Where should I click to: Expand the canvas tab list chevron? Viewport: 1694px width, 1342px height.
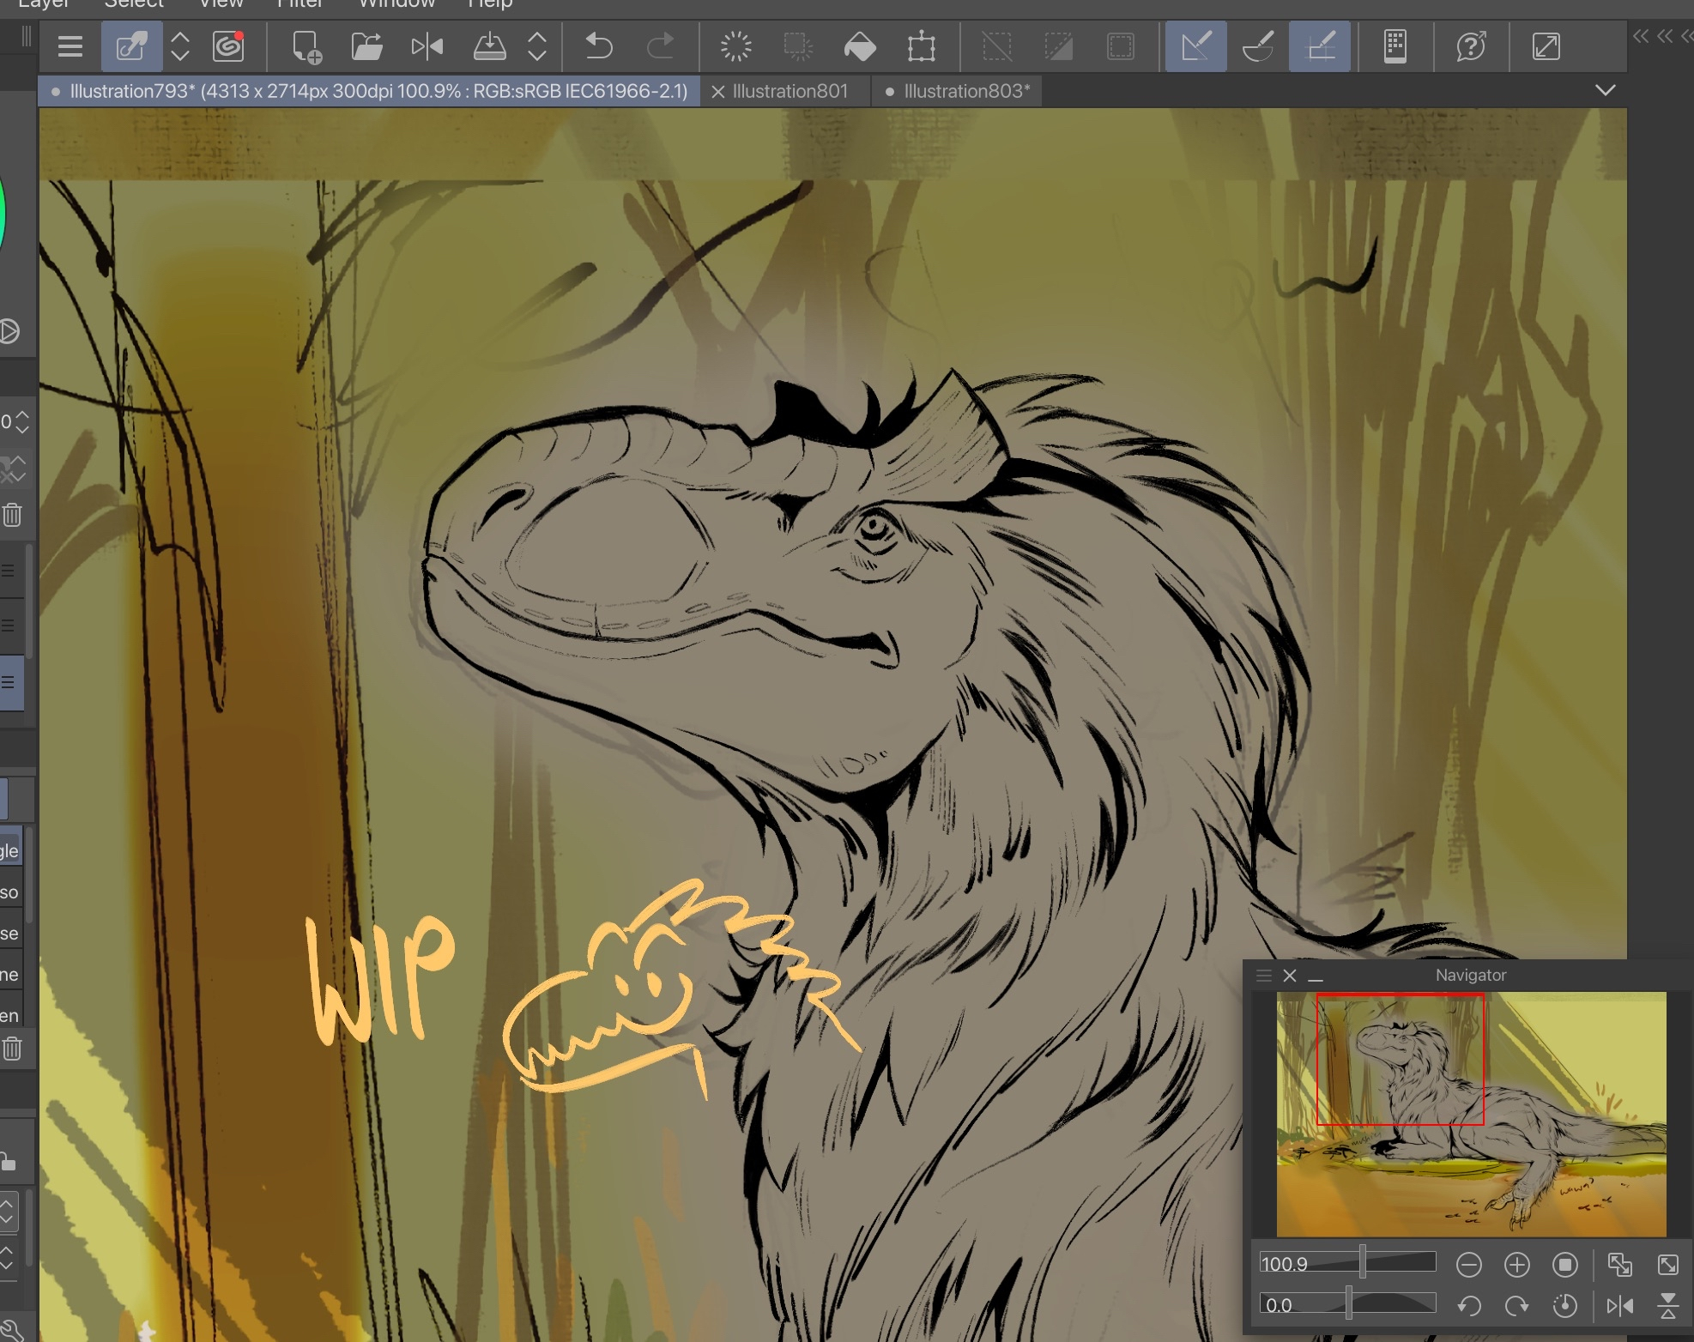(1605, 91)
